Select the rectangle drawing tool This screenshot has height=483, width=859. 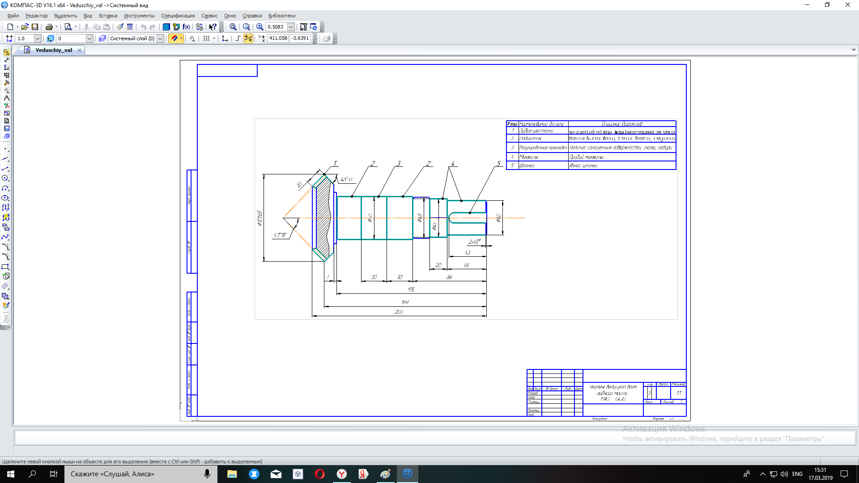pyautogui.click(x=5, y=267)
